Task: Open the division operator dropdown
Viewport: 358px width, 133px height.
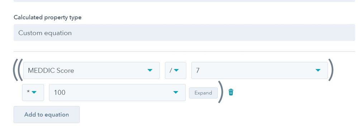Action: click(176, 70)
